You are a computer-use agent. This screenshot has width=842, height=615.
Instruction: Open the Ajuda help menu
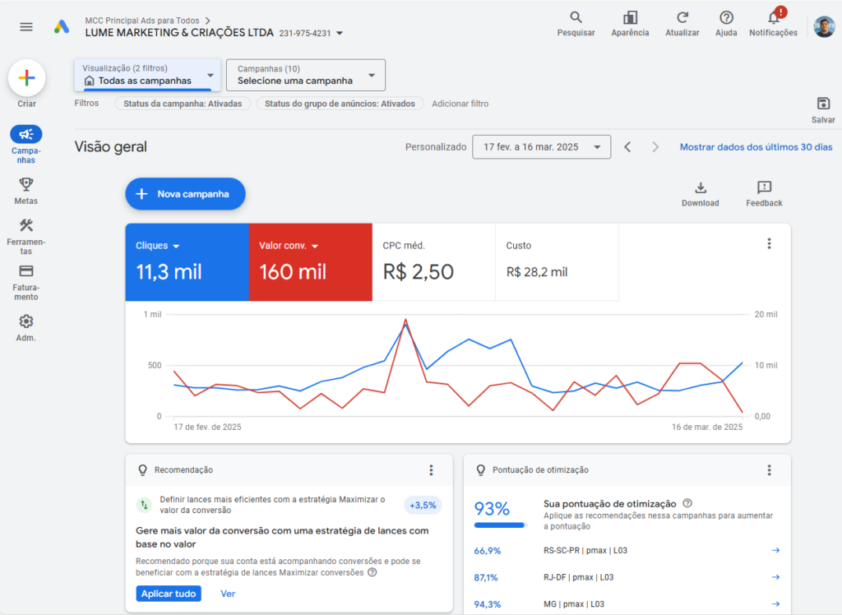pos(726,18)
